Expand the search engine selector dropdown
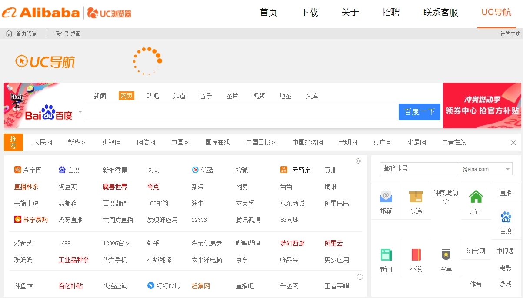 point(80,112)
